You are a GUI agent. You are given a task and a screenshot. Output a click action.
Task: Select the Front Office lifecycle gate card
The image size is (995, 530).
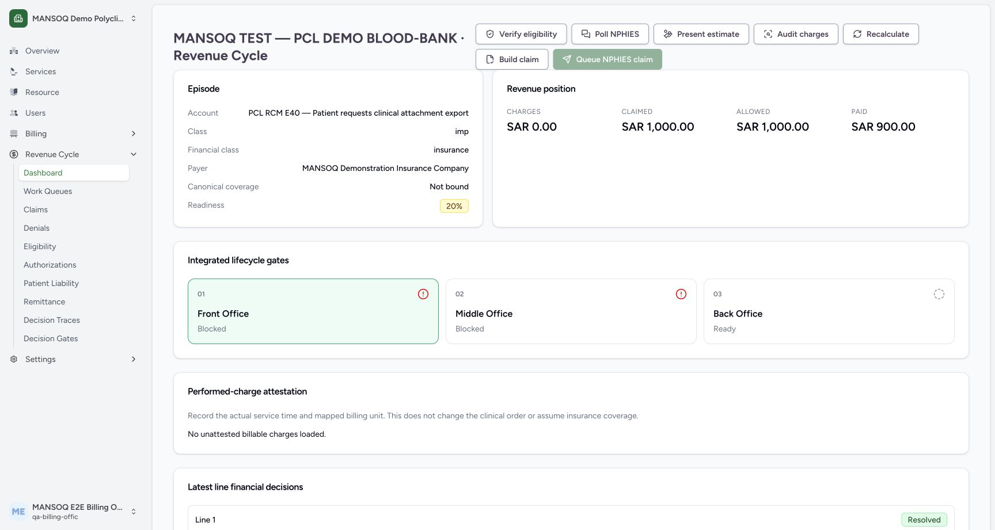tap(313, 311)
